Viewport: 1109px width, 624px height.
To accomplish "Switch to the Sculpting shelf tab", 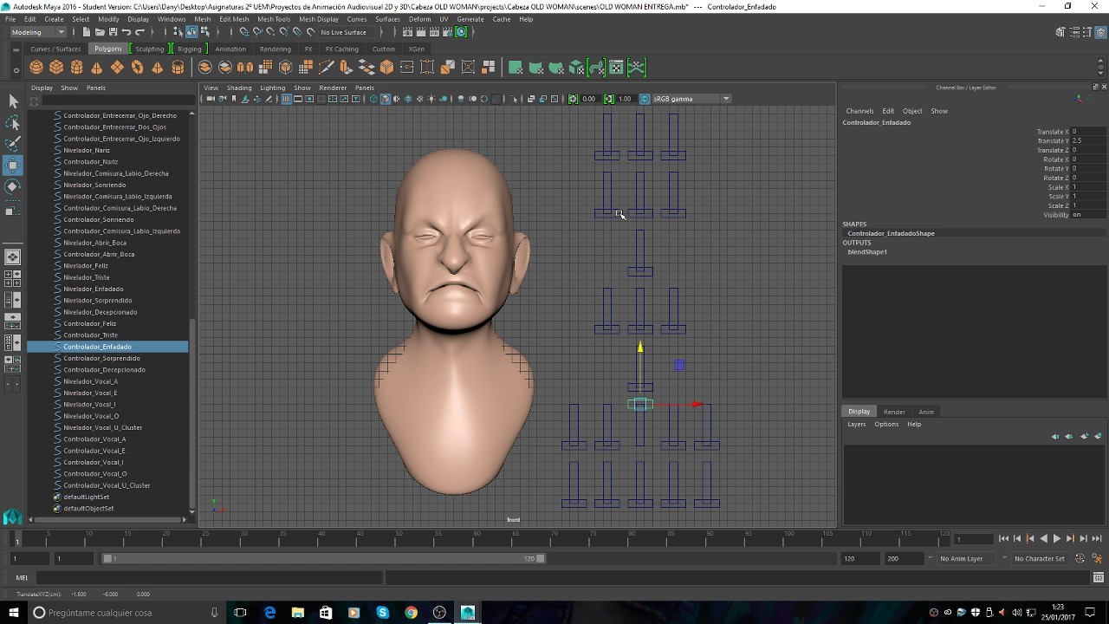I will coord(149,49).
